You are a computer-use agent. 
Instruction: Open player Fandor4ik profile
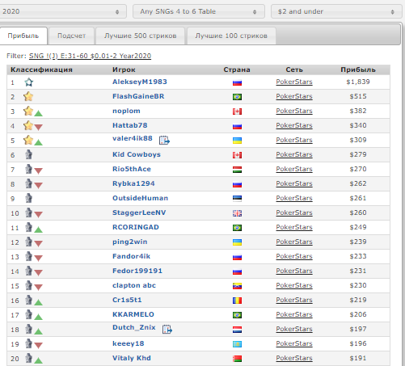point(131,256)
